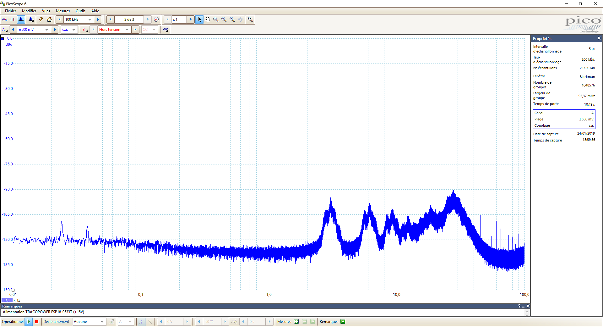Click the zoom in magnifier
Image resolution: width=603 pixels, height=327 pixels.
pos(224,19)
